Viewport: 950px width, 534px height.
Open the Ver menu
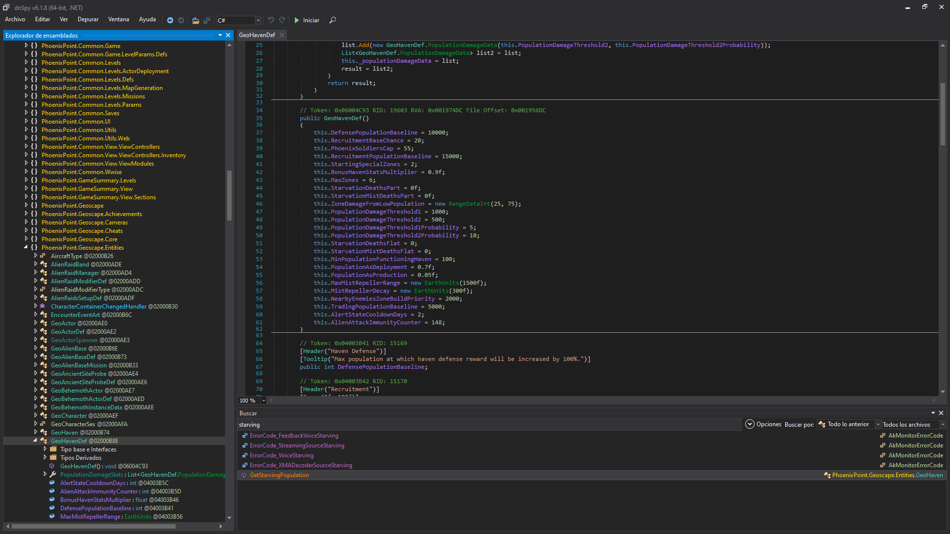click(64, 19)
